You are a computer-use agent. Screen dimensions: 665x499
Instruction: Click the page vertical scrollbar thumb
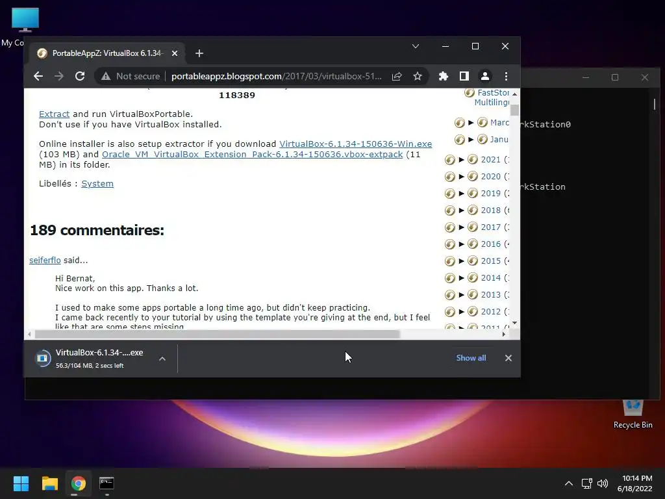pos(514,109)
